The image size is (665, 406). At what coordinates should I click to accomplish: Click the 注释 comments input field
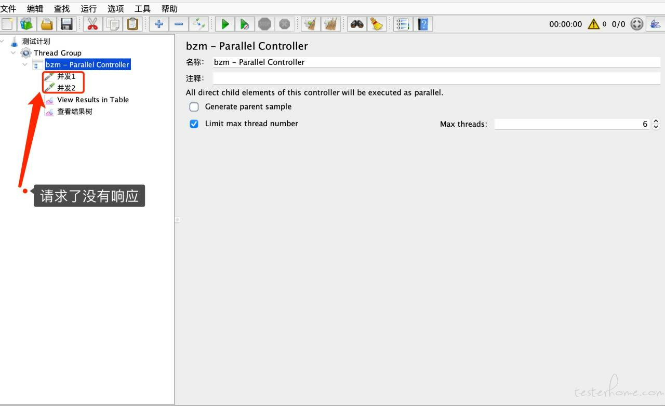(x=436, y=78)
